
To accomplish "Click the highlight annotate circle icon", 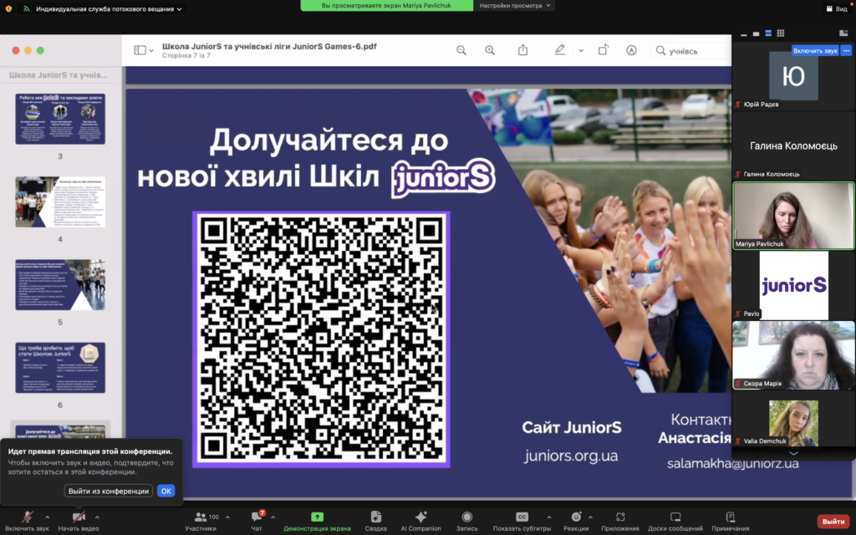I will 632,50.
